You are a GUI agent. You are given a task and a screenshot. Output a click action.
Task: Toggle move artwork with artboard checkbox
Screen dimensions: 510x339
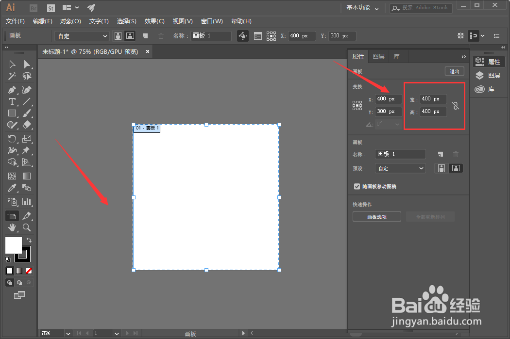tap(357, 186)
